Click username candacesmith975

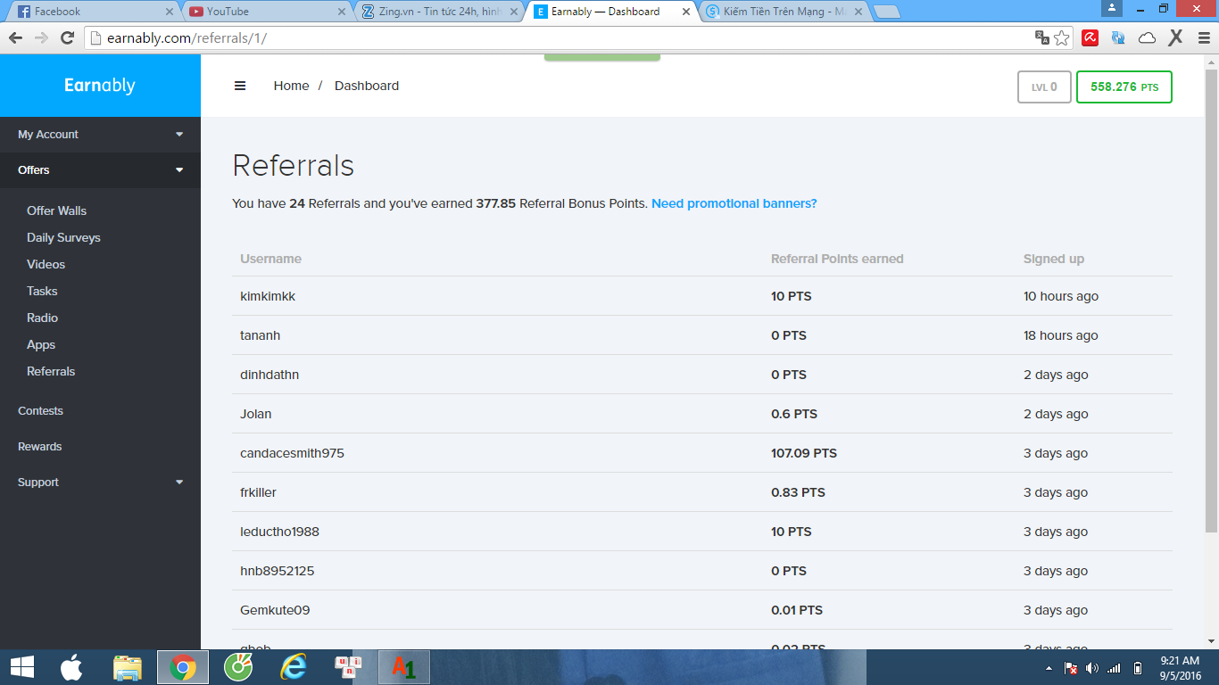tap(292, 453)
